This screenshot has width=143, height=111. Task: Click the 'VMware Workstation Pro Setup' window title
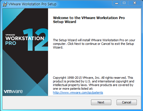(32, 4)
